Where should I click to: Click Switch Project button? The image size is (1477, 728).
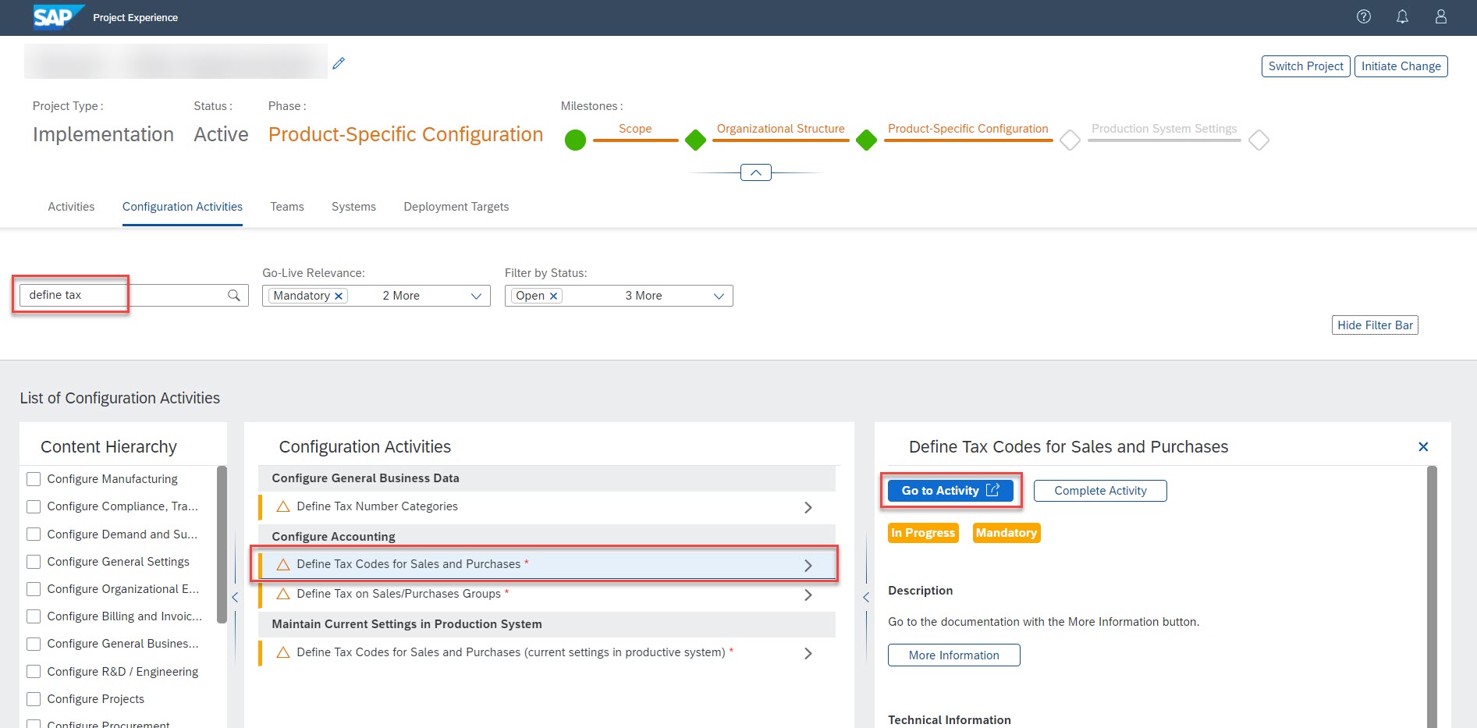(x=1305, y=66)
